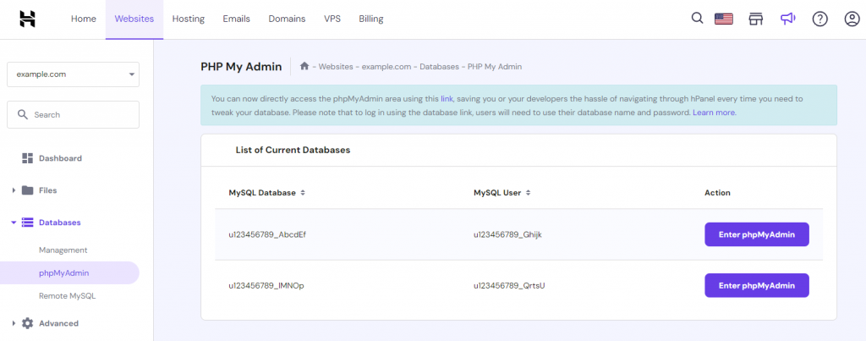Switch to the Hosting tab

(188, 19)
